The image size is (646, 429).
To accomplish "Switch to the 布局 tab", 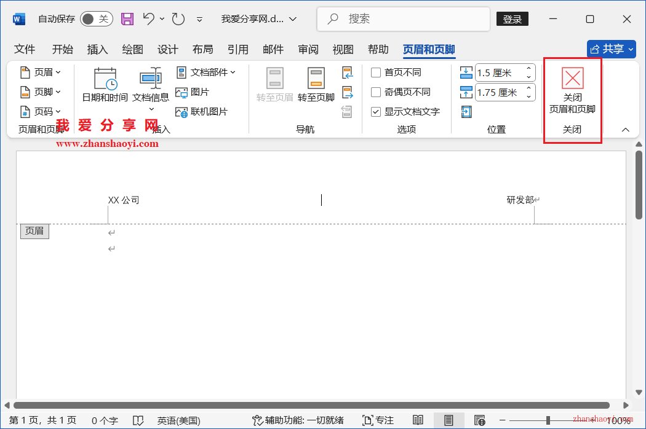I will (202, 49).
